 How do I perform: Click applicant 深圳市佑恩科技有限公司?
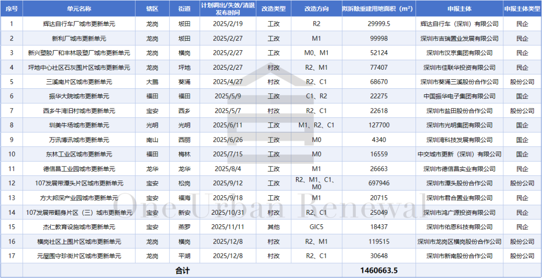click(459, 227)
